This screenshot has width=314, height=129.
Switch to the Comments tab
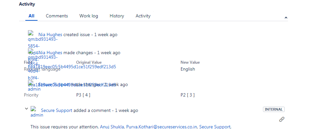click(x=57, y=16)
